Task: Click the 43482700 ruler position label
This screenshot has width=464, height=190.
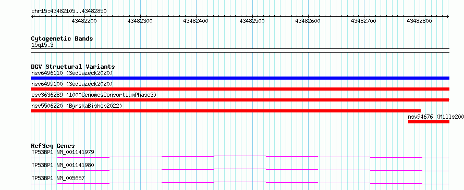Action: (x=363, y=21)
